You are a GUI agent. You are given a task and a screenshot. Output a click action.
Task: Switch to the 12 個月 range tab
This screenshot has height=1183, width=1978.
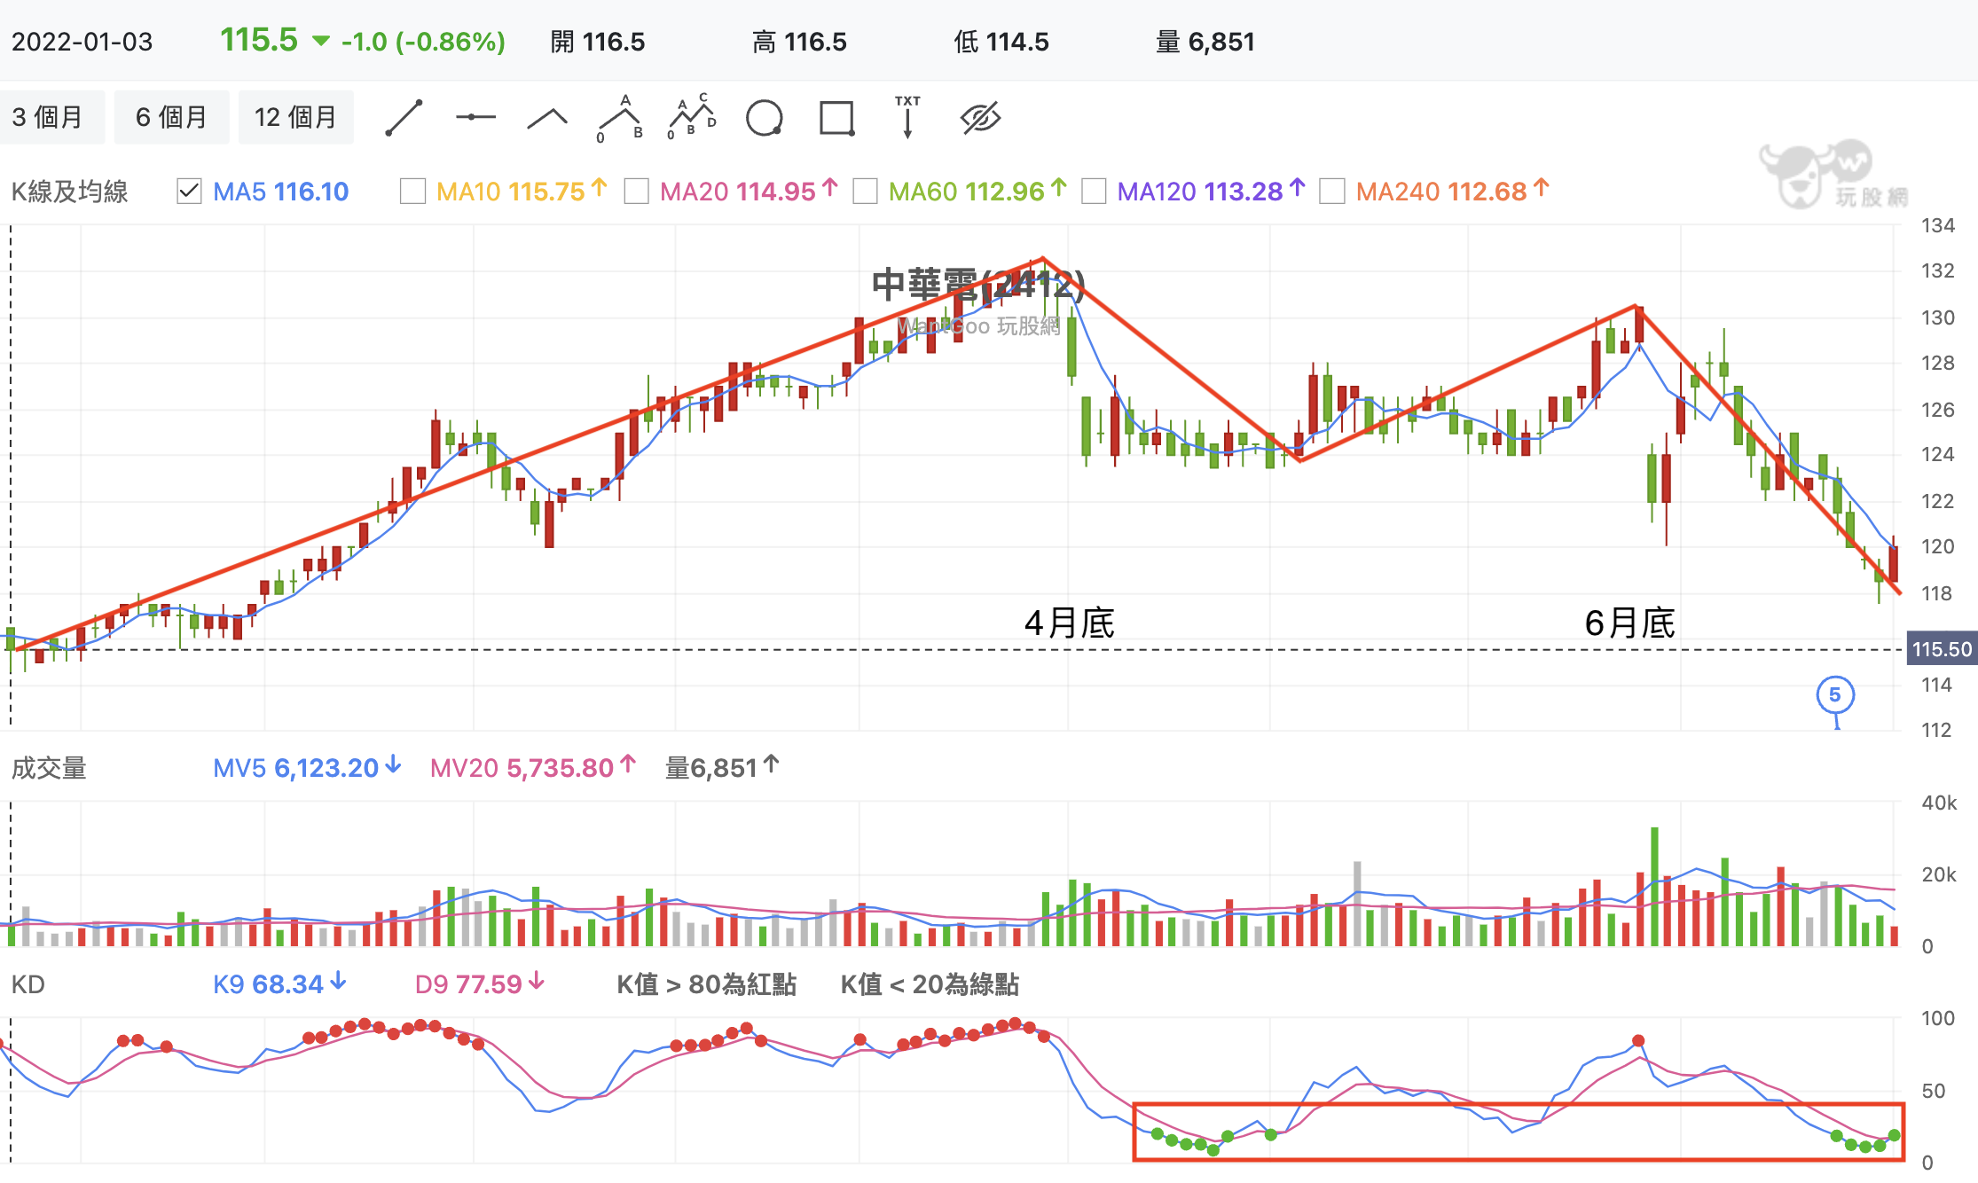(295, 117)
